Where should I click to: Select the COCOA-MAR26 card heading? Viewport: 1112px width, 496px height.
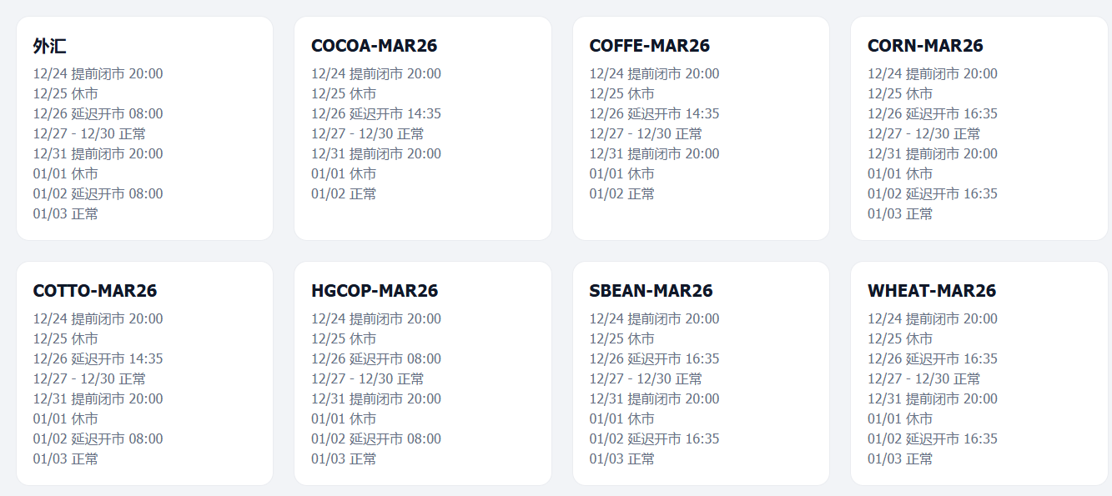pos(374,46)
